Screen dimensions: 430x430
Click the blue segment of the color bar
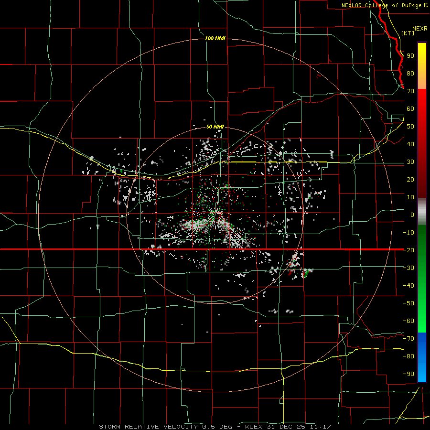(422, 357)
